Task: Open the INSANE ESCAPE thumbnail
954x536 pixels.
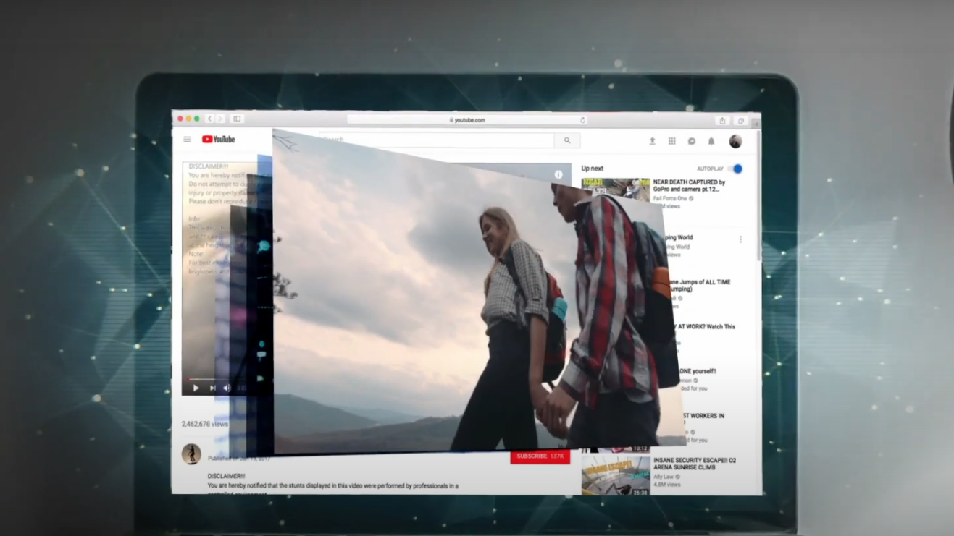Action: pos(616,475)
